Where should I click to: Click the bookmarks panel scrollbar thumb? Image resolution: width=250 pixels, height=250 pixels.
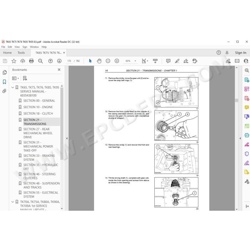(62, 124)
